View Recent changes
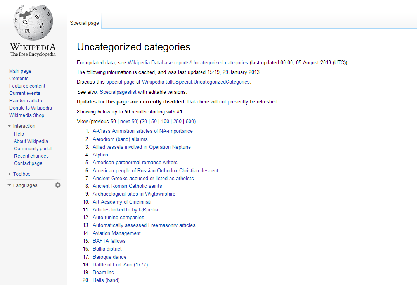This screenshot has height=285, width=417. point(31,156)
